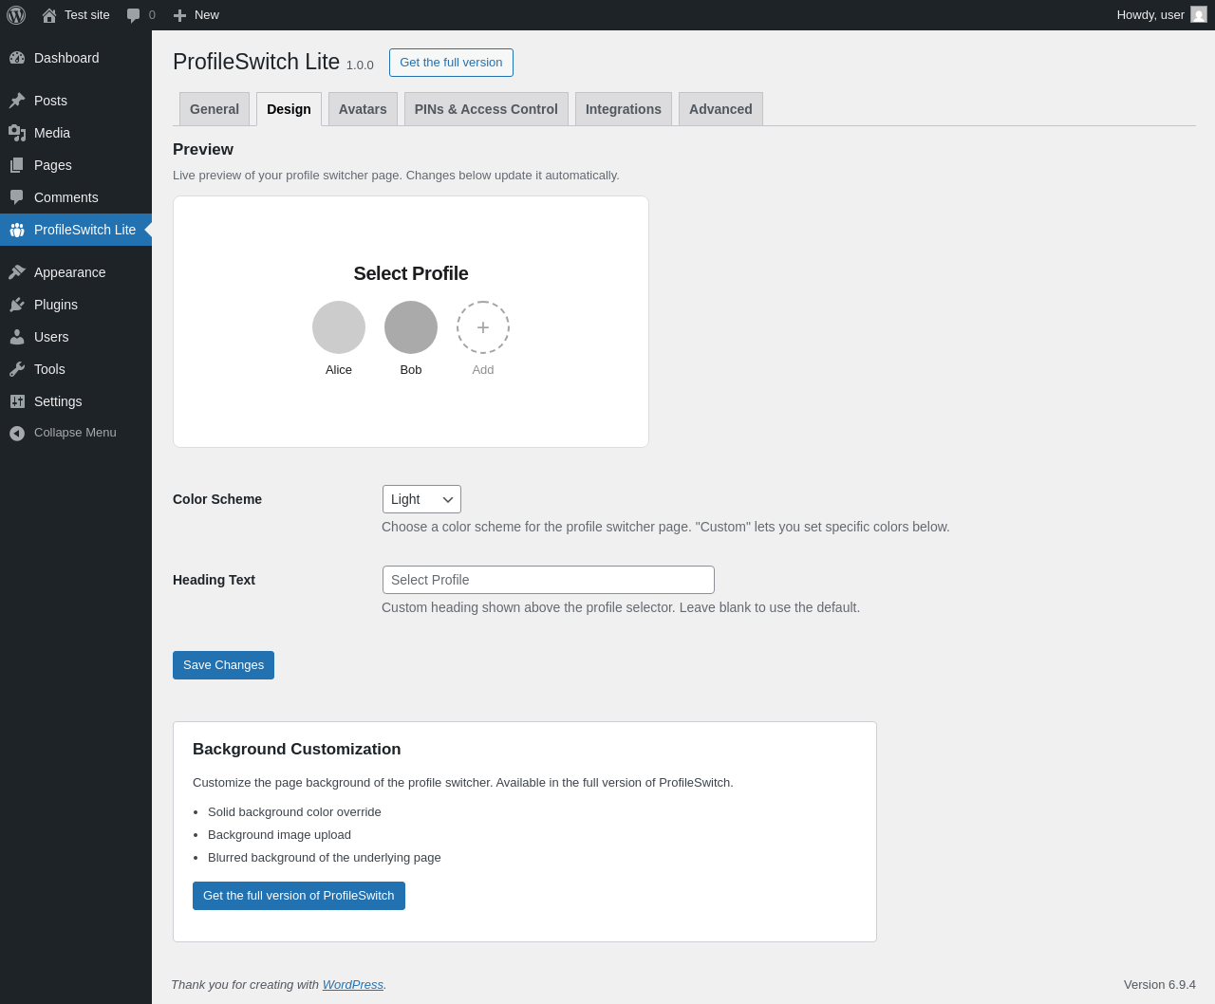The image size is (1215, 1004).
Task: Click the Background image upload list item
Action: pos(279,835)
